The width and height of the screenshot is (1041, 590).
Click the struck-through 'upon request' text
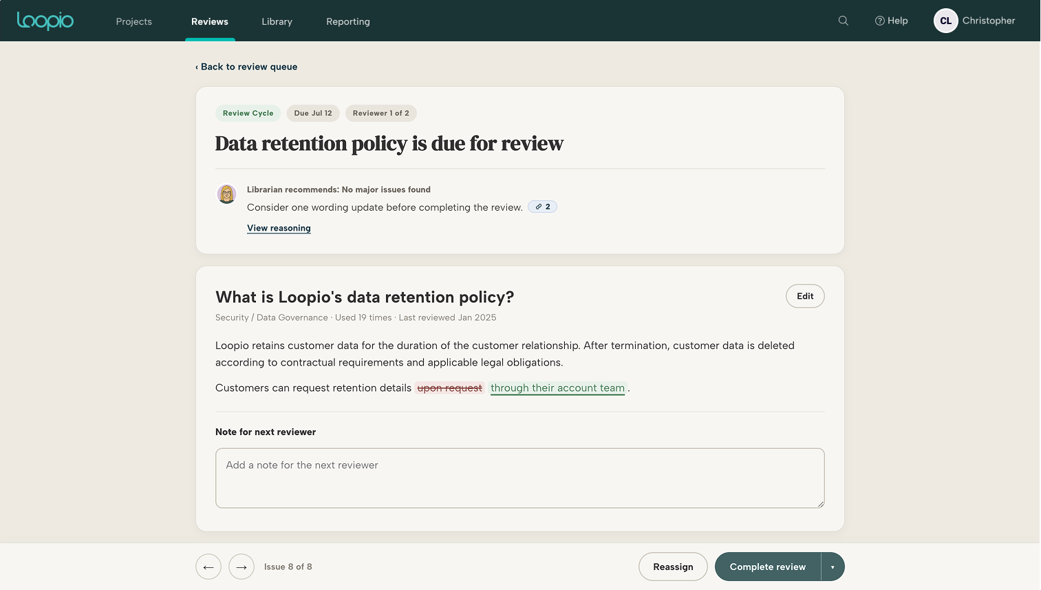[450, 388]
